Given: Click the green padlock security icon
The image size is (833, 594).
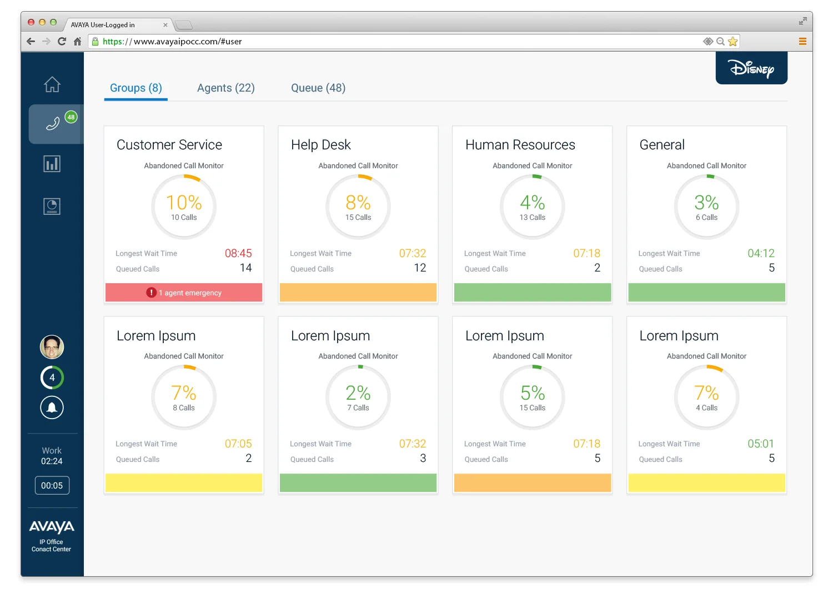Looking at the screenshot, I should (96, 41).
